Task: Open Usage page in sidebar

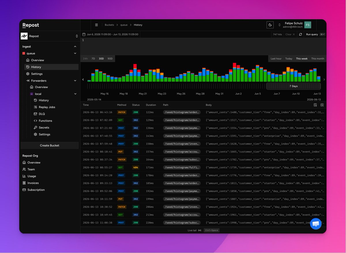Action: coord(32,176)
